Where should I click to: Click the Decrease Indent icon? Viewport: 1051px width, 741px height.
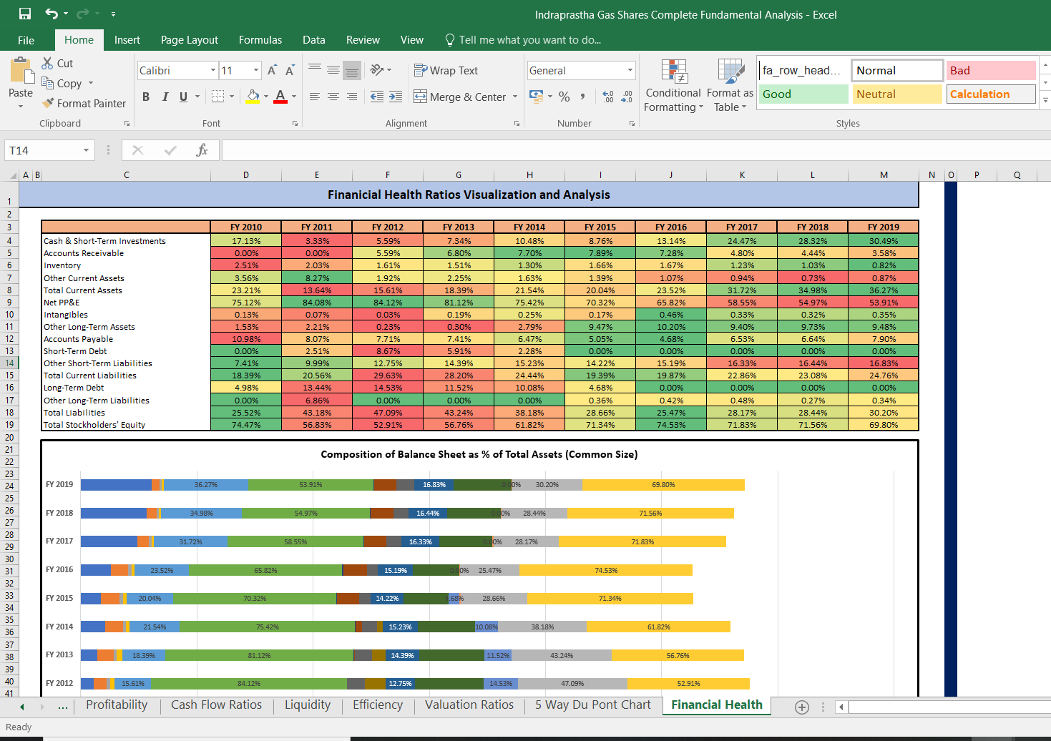(377, 97)
